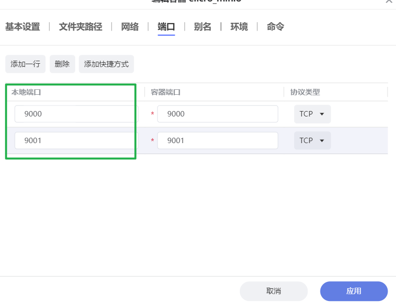Close the edit container dialog with the X
Viewport: 396px width, 304px height.
[389, 2]
